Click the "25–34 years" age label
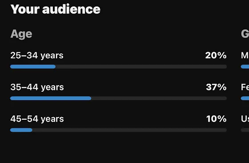The image size is (249, 163). (37, 56)
